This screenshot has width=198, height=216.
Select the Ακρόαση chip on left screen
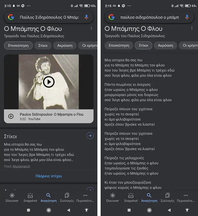click(x=65, y=45)
